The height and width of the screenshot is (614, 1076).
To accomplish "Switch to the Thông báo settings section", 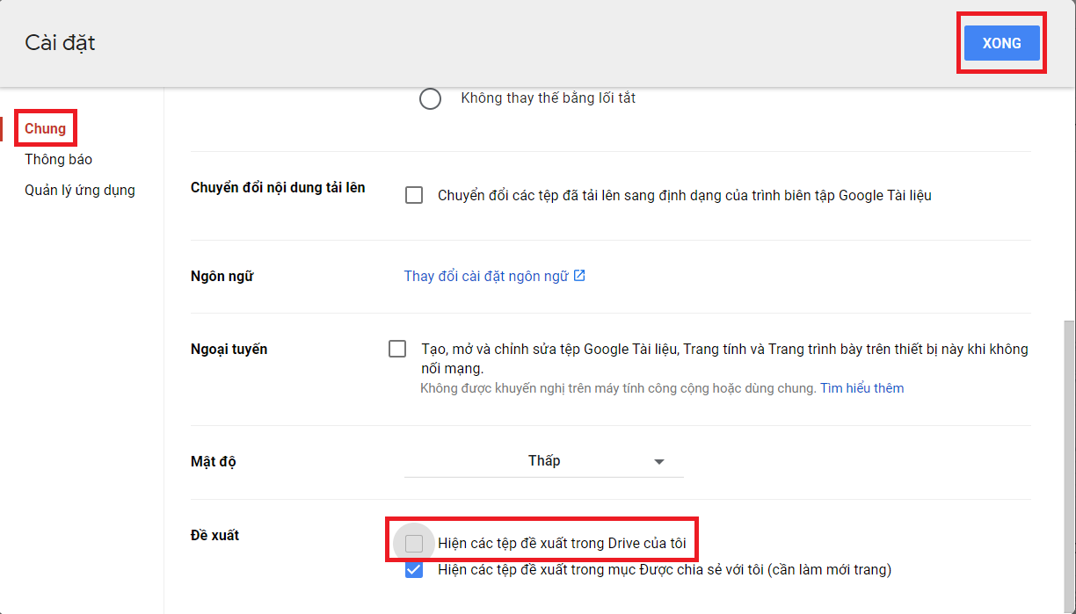I will 58,159.
